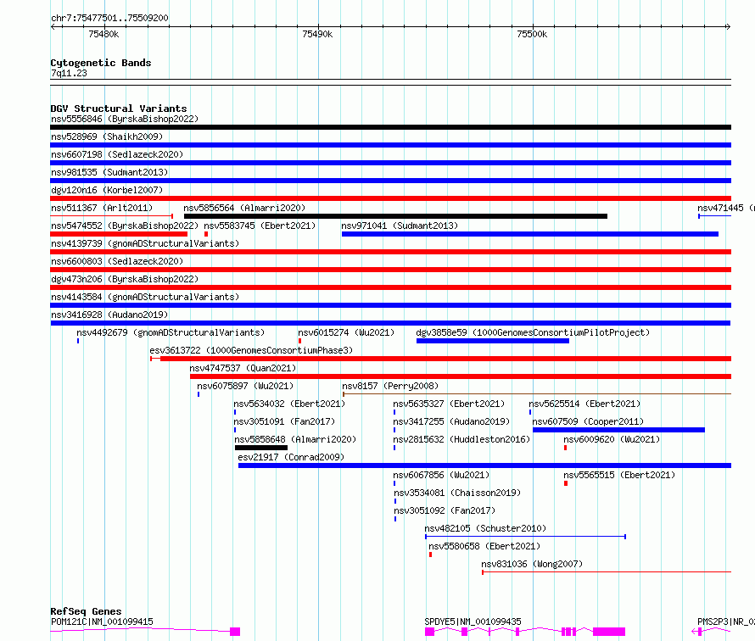The width and height of the screenshot is (755, 641).
Task: Click the red nsv6015274 marker
Action: [299, 341]
